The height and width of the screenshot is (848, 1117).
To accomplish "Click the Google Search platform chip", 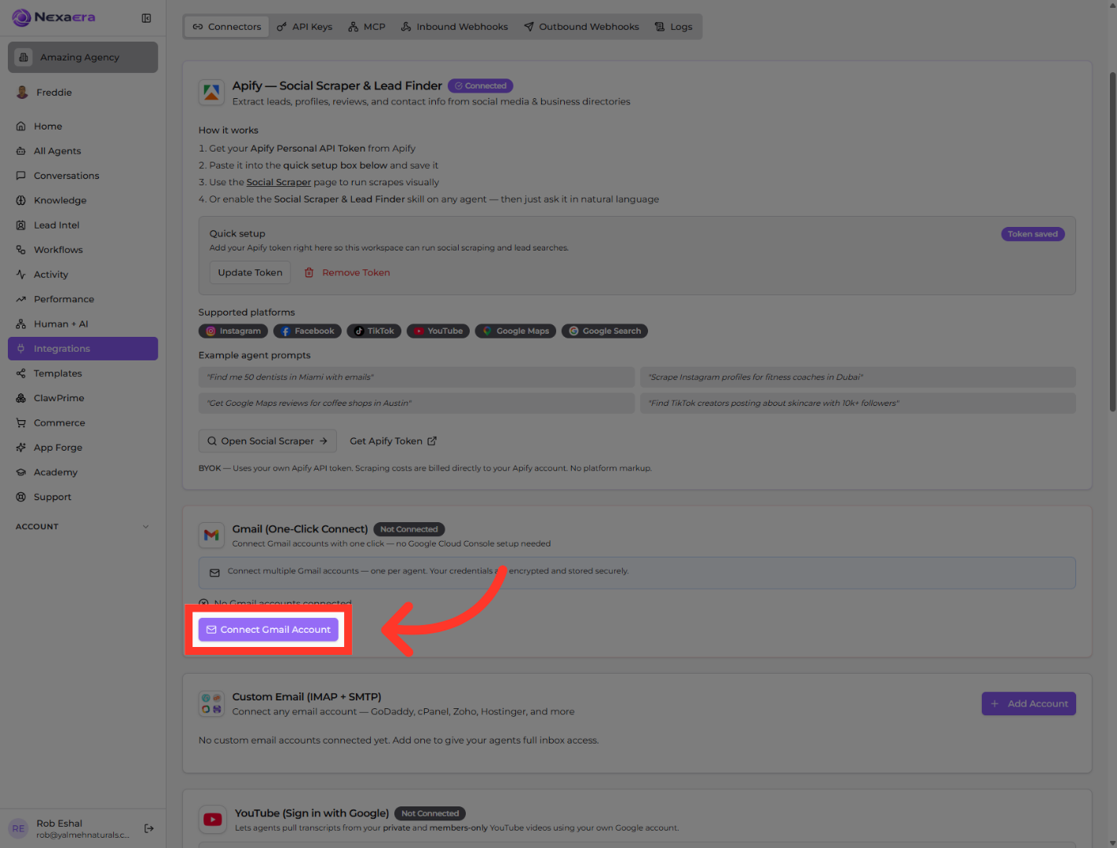I will (x=605, y=331).
